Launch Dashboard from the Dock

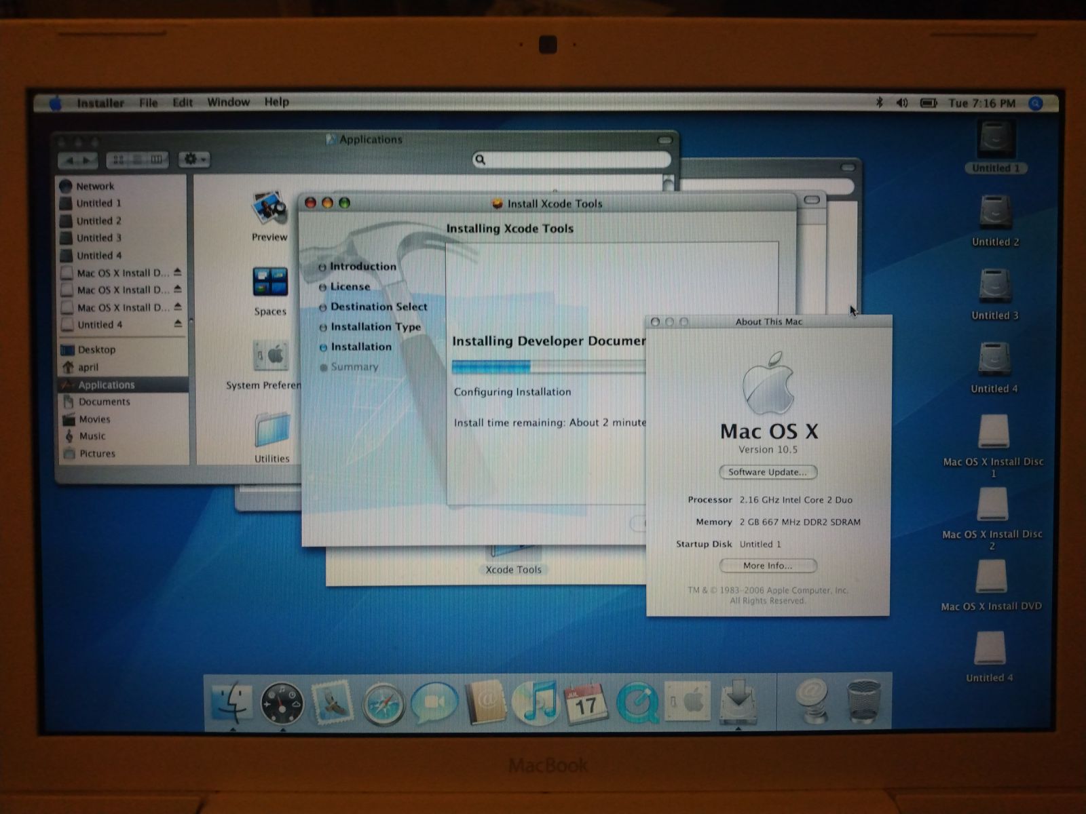(282, 703)
